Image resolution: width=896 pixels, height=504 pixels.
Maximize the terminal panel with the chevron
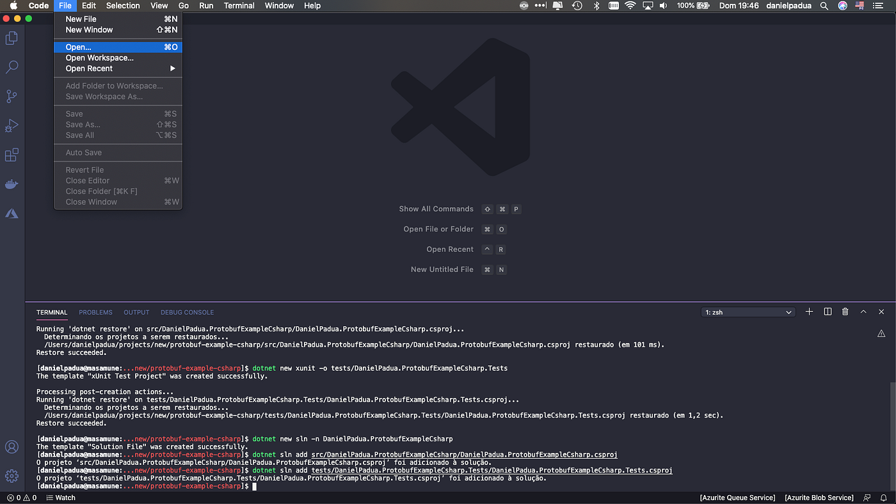click(x=863, y=311)
